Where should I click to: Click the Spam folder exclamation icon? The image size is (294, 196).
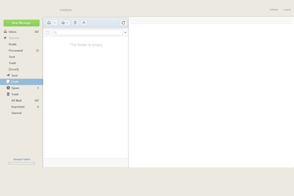point(8,88)
